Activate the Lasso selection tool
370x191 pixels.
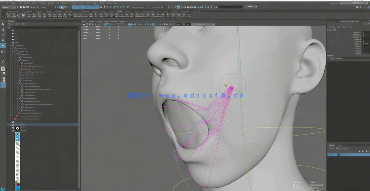(3, 29)
